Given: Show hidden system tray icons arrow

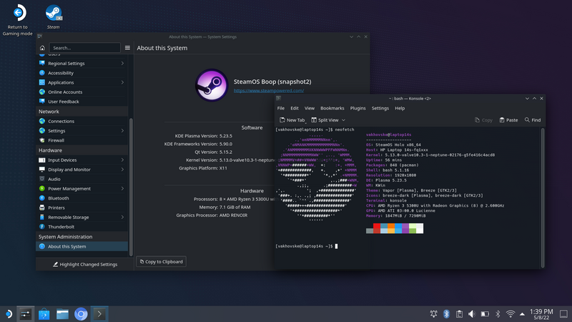Looking at the screenshot, I should click(x=523, y=313).
